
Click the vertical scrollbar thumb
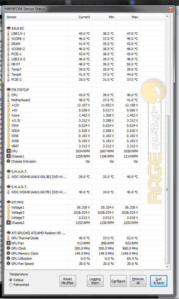167,190
